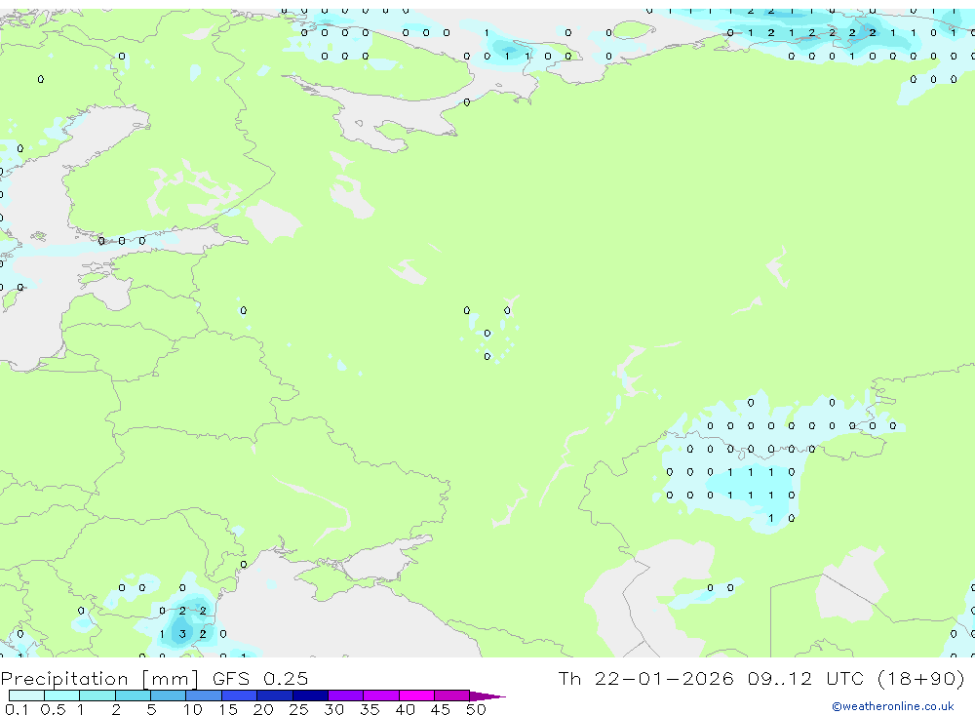The height and width of the screenshot is (715, 975).
Task: Click the 5–10 mm legend color segment
Action: point(169,695)
